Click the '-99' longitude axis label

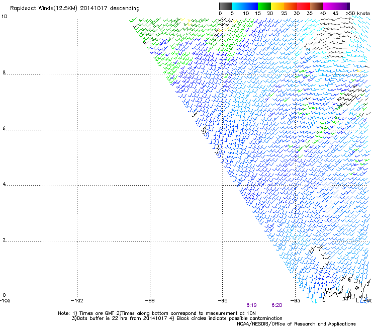[150, 301]
